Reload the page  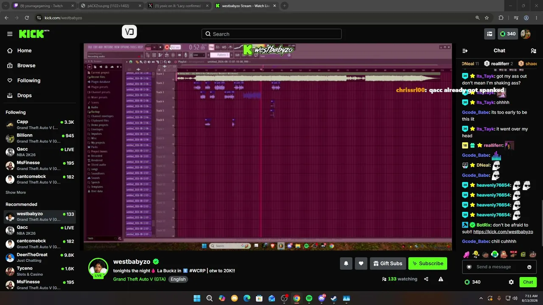point(27,18)
